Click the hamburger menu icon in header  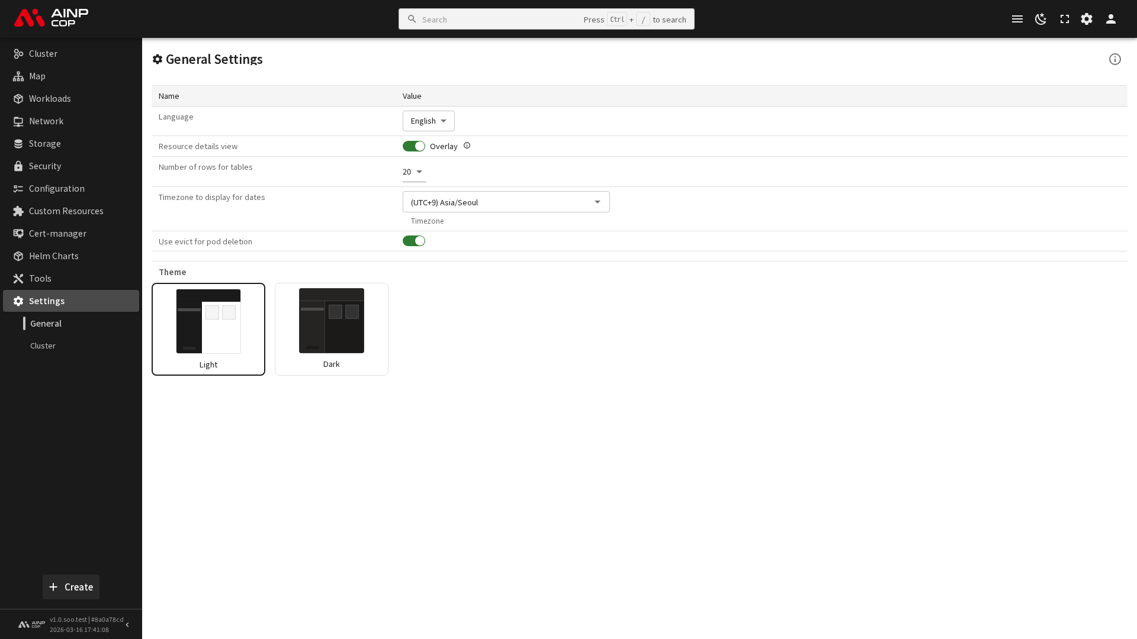tap(1017, 19)
